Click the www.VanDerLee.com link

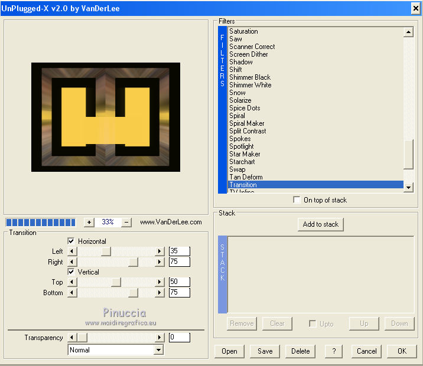[171, 222]
